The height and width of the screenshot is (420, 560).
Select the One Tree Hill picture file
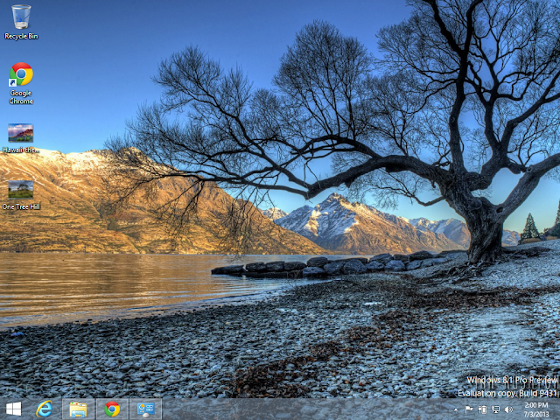pos(21,195)
